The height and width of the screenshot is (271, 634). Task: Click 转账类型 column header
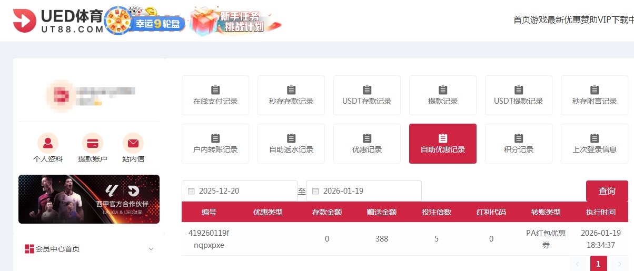tap(546, 212)
